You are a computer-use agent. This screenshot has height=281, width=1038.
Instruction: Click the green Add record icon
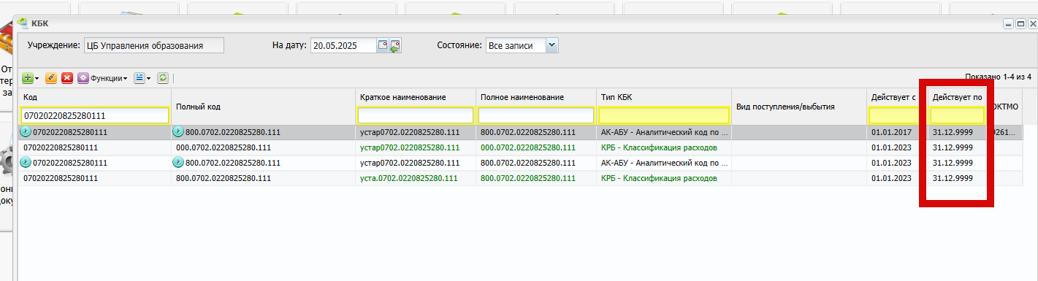pos(28,77)
